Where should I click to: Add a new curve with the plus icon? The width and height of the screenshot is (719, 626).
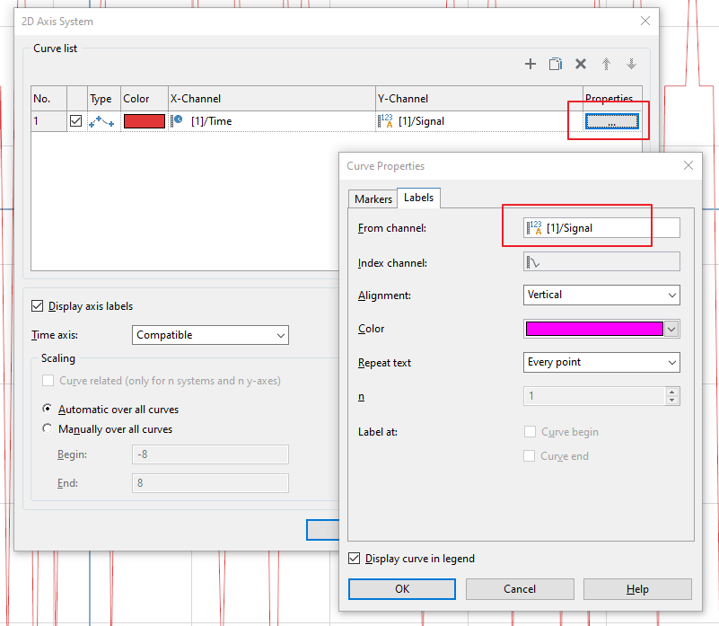point(530,64)
